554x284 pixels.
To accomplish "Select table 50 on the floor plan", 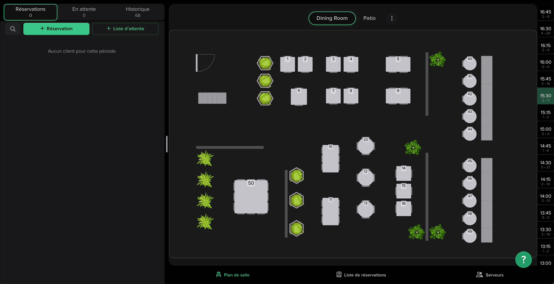I will pos(251,197).
